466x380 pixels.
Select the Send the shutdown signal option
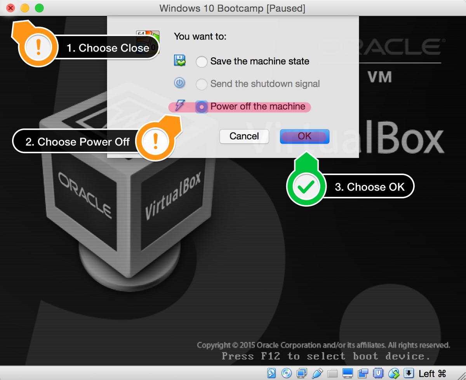coord(202,84)
